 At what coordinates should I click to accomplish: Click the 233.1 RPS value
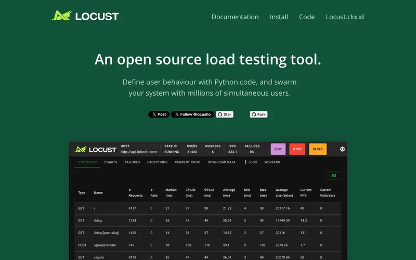[x=232, y=152]
